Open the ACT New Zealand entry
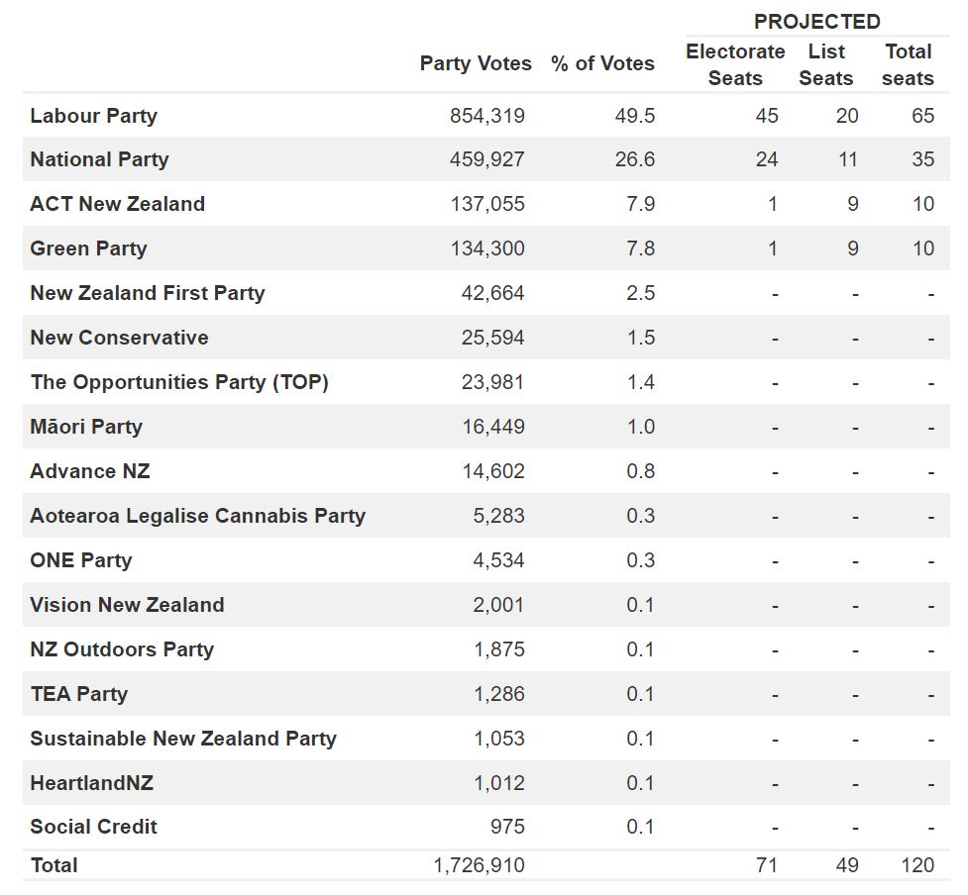Viewport: 968px width, 895px height. pos(117,204)
